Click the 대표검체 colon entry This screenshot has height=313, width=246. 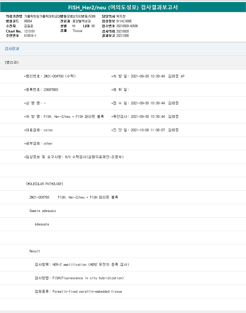click(x=38, y=130)
